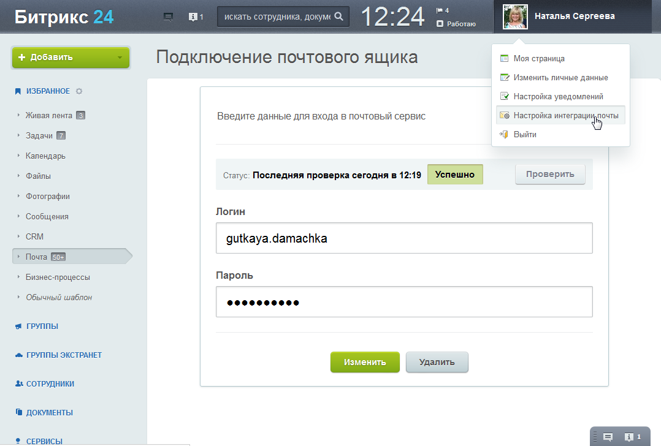
Task: Open Обычный шаблон in sidebar
Action: [59, 297]
